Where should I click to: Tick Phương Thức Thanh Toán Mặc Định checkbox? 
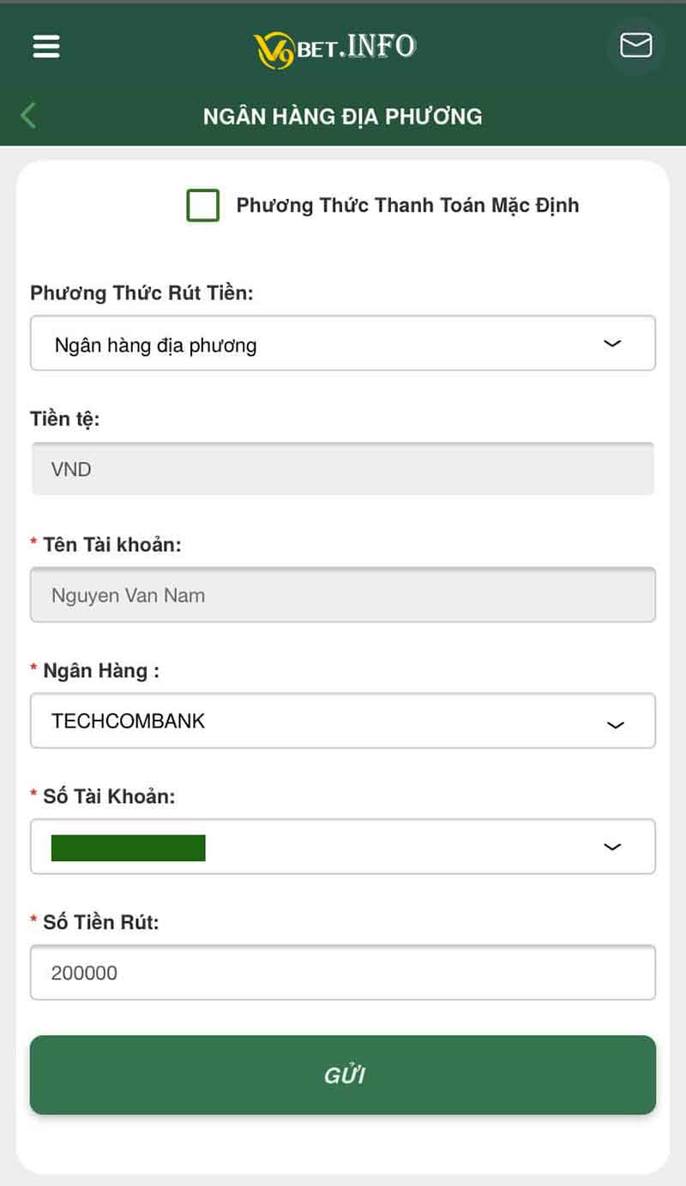coord(203,206)
